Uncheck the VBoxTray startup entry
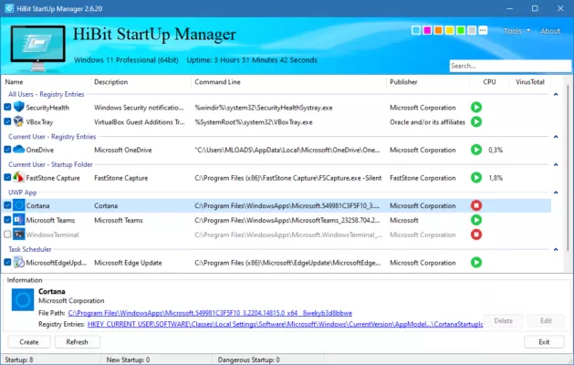574x365 pixels. point(7,121)
